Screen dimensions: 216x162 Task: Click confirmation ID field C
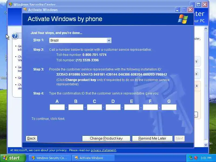point(94,107)
